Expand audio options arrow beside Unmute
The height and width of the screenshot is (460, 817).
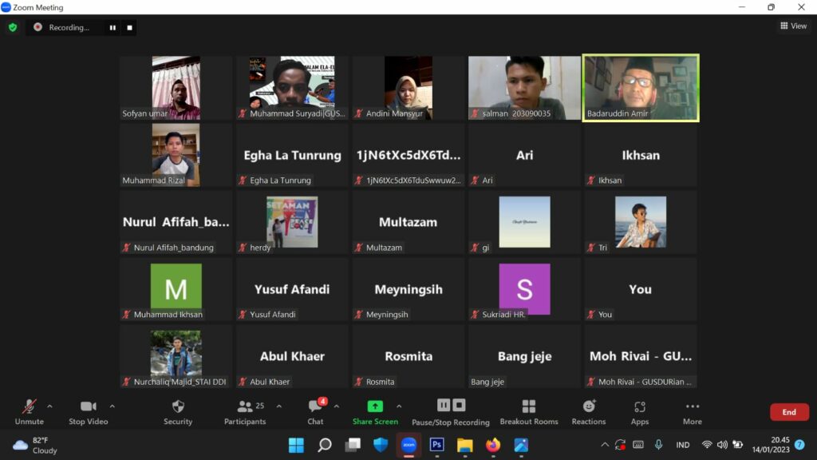(49, 406)
